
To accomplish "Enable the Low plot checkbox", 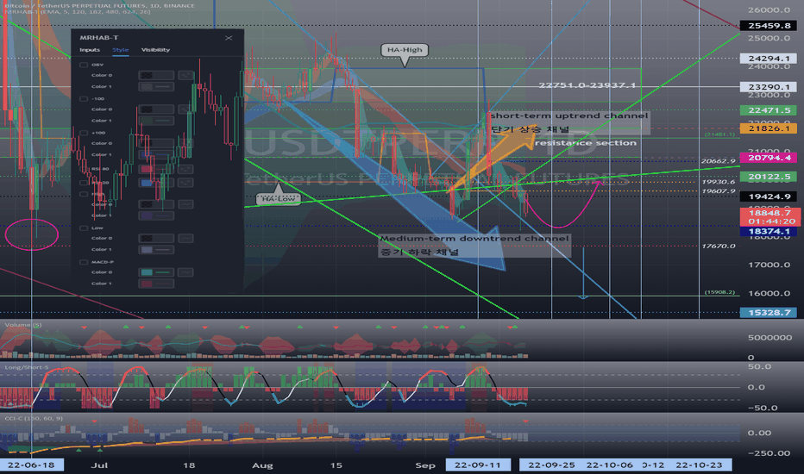I will pos(84,228).
